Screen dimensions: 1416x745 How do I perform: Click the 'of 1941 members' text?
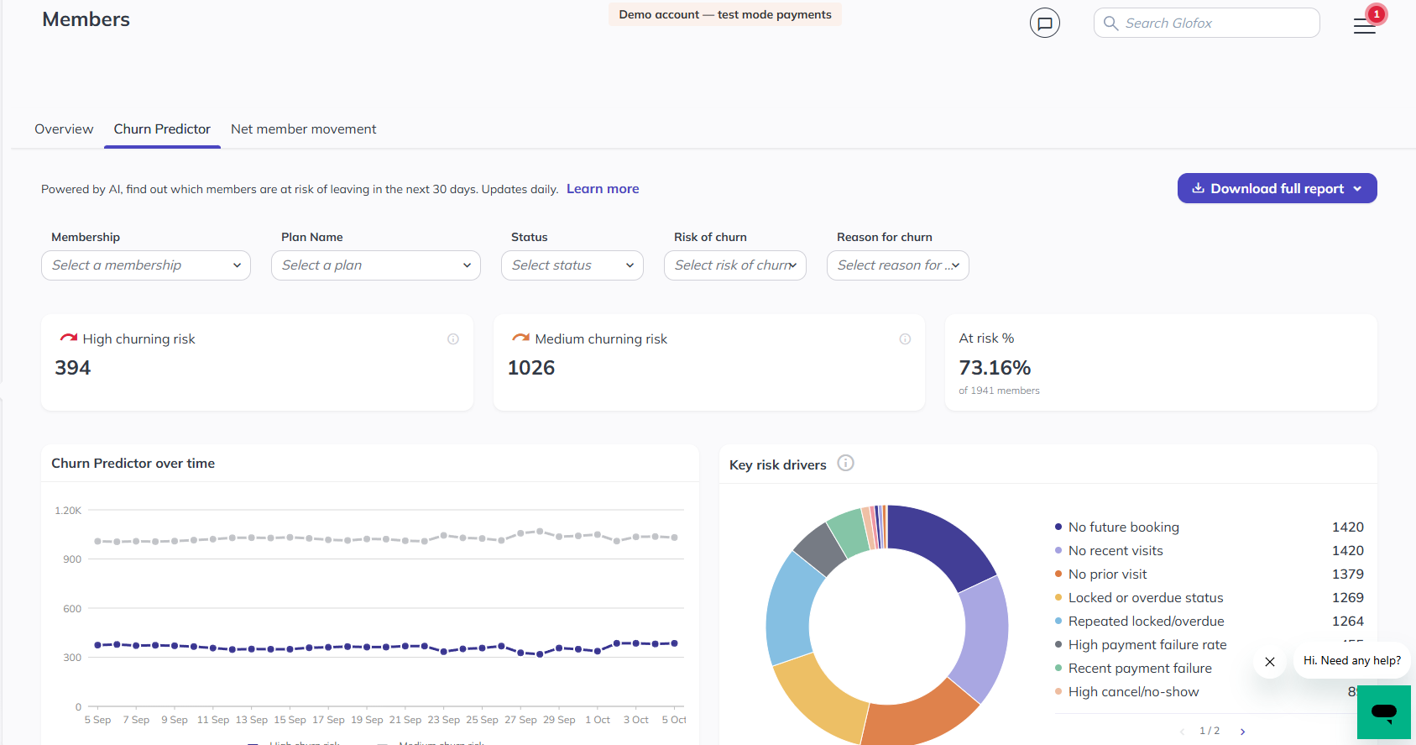point(999,391)
